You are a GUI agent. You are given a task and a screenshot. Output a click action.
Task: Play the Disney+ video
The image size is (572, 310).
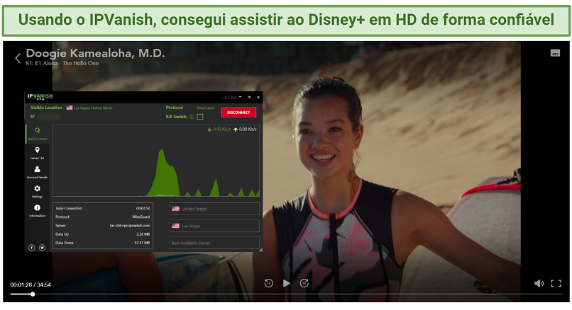[287, 283]
